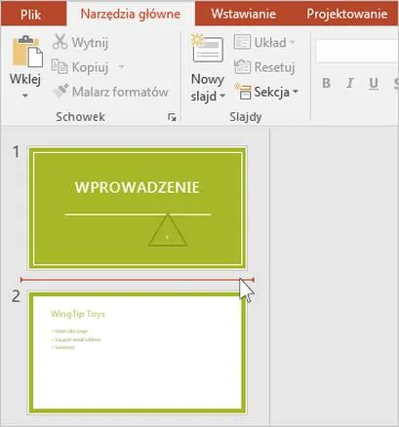Screen dimensions: 399x427
Task: Open the Projektowanie ribbon tab
Action: (x=347, y=14)
